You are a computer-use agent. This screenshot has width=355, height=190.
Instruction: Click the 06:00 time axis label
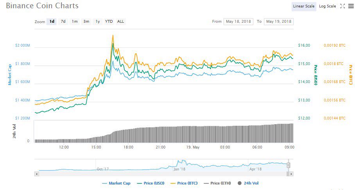257,147
